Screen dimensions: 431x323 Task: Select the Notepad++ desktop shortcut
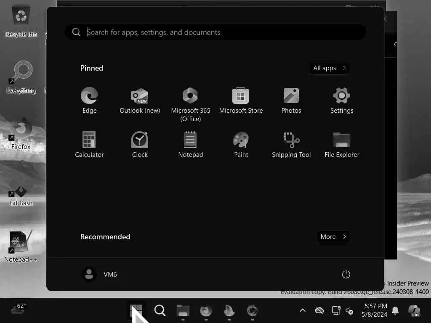[21, 246]
